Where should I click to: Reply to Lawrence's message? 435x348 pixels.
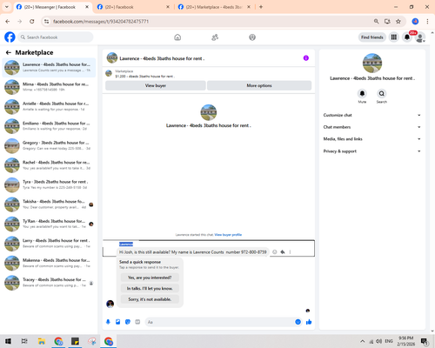(283, 252)
